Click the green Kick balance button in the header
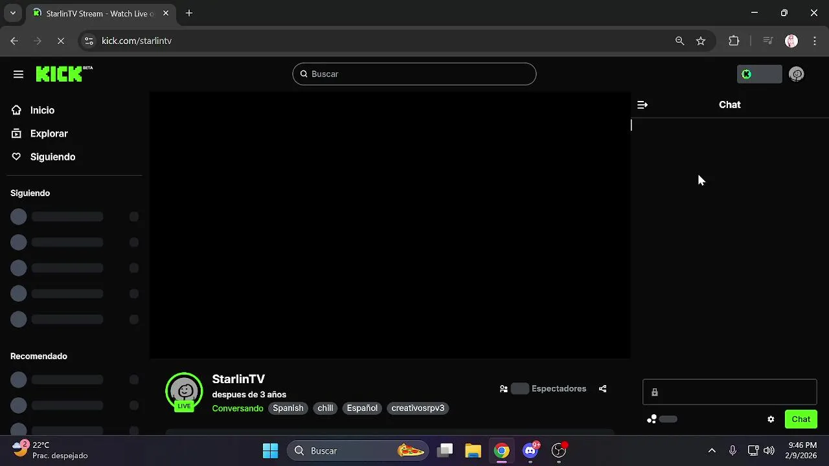Viewport: 829px width, 466px height. click(x=759, y=74)
